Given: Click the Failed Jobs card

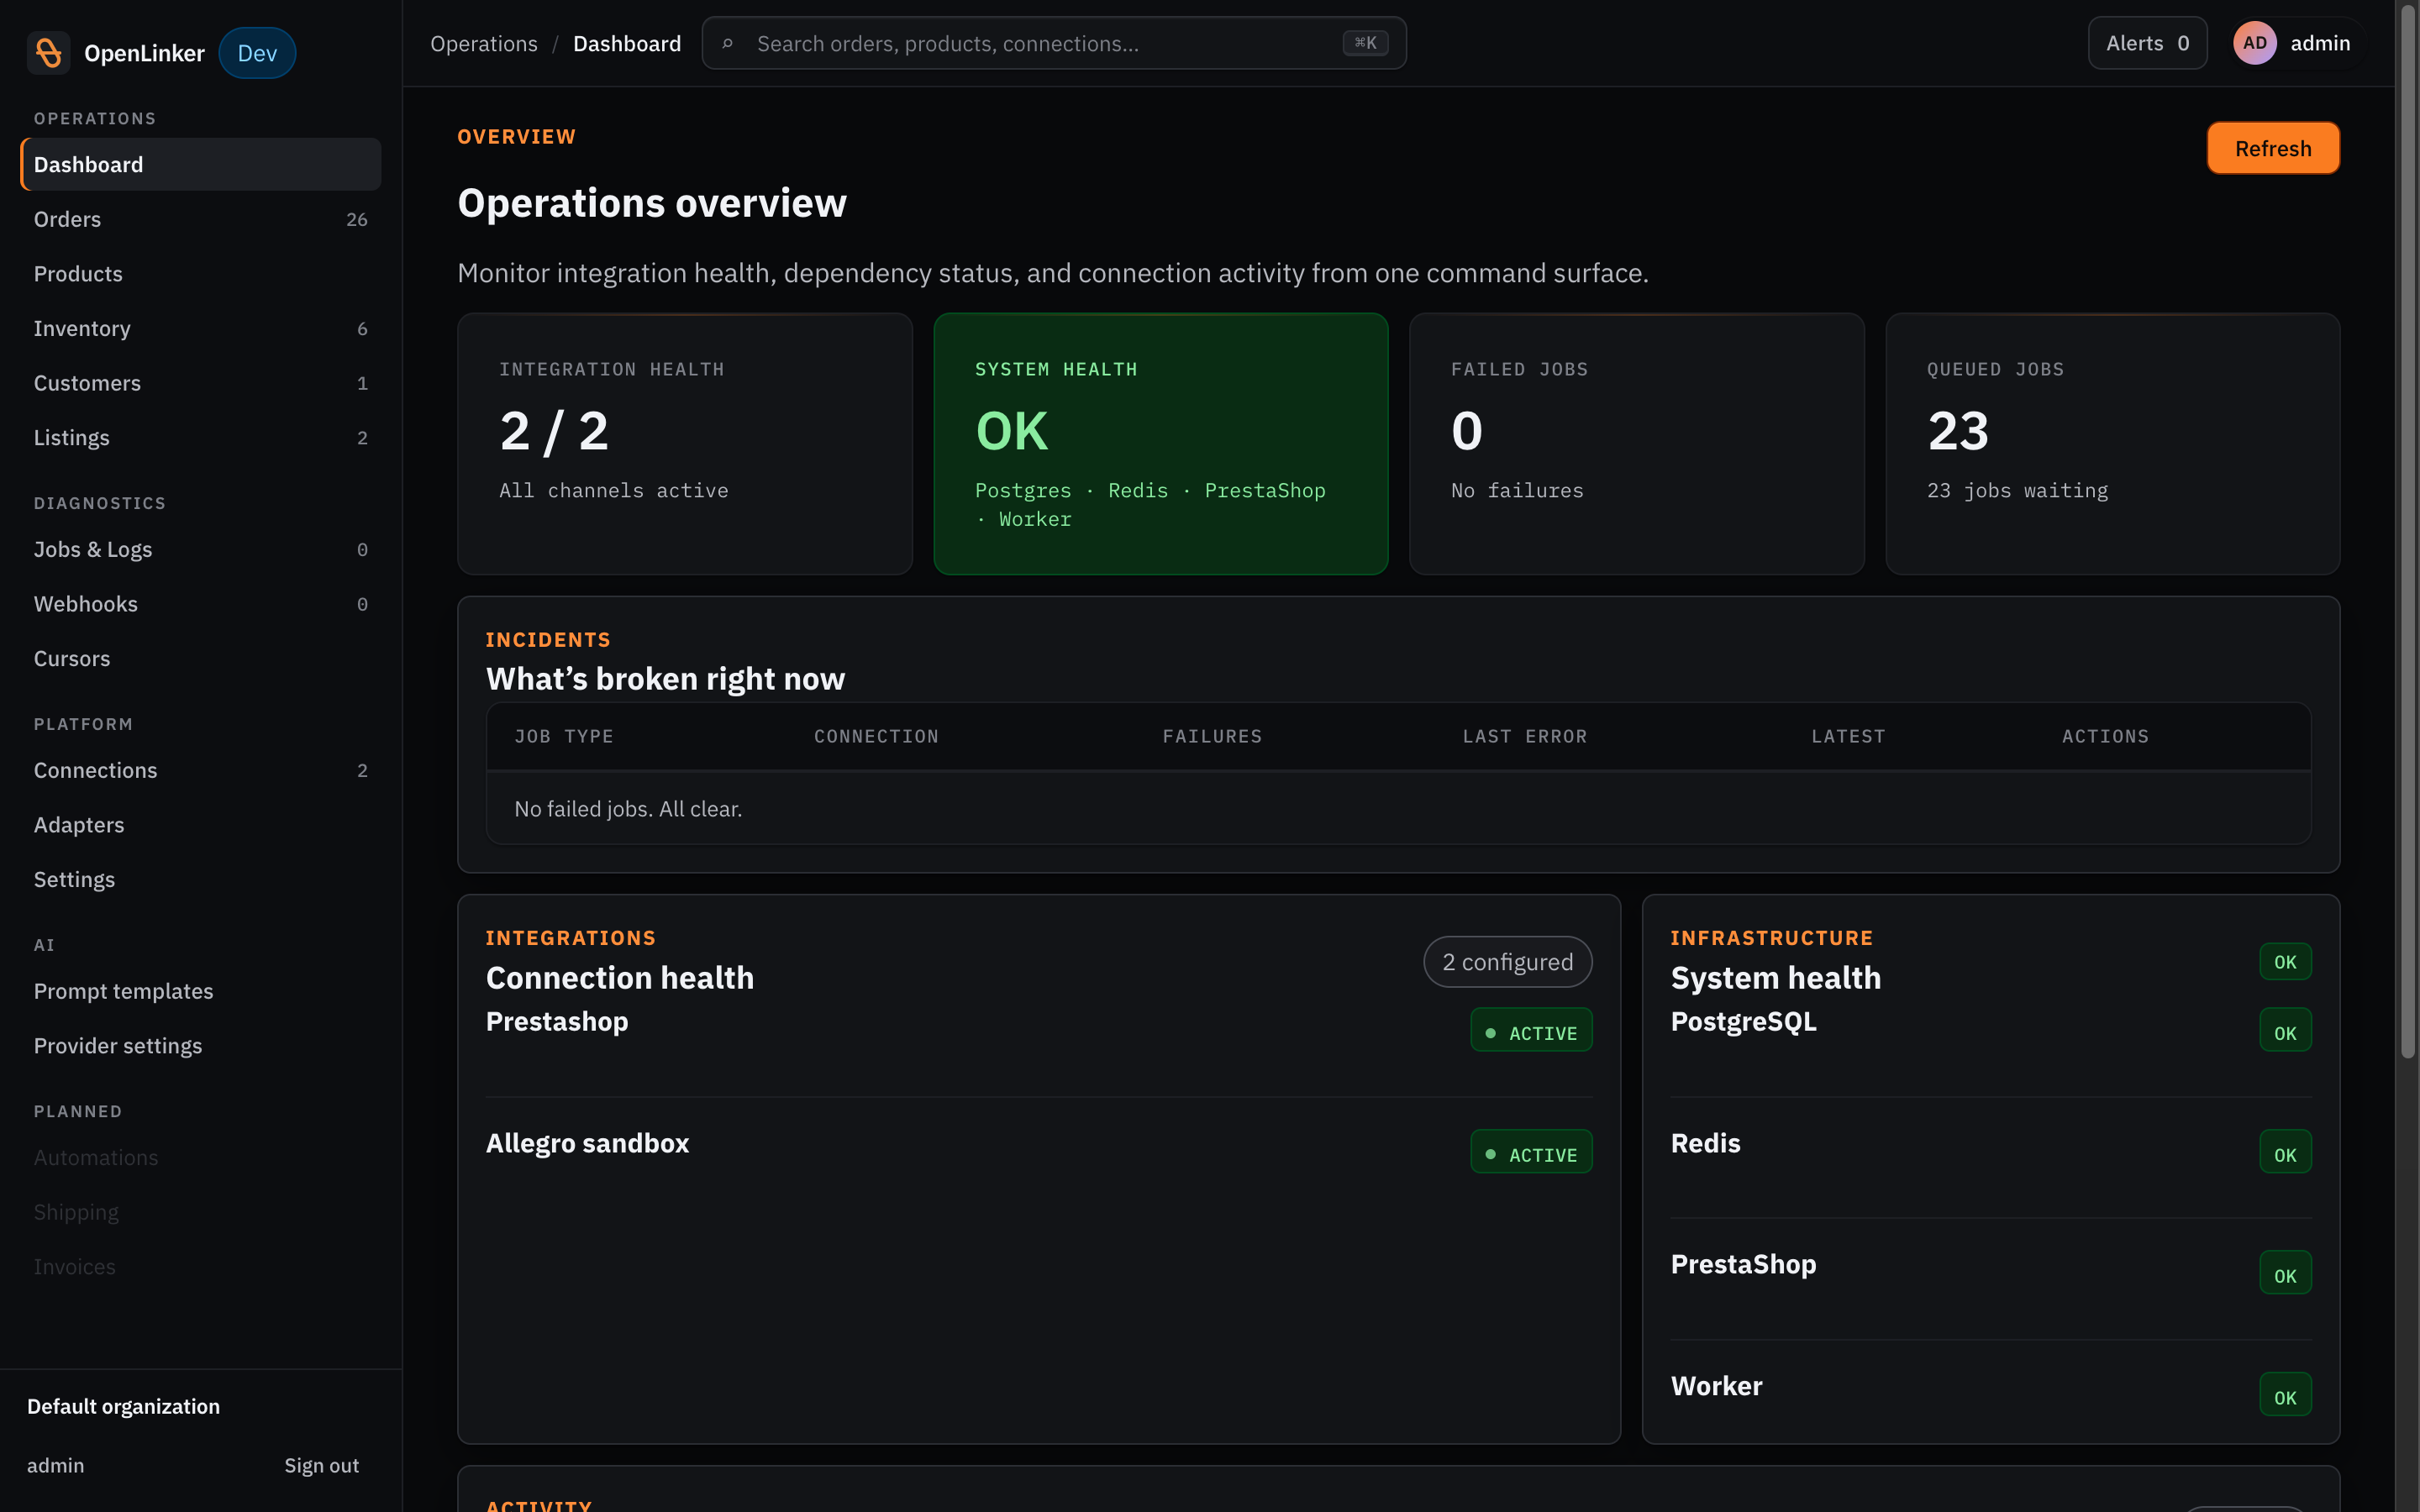Looking at the screenshot, I should [1636, 444].
